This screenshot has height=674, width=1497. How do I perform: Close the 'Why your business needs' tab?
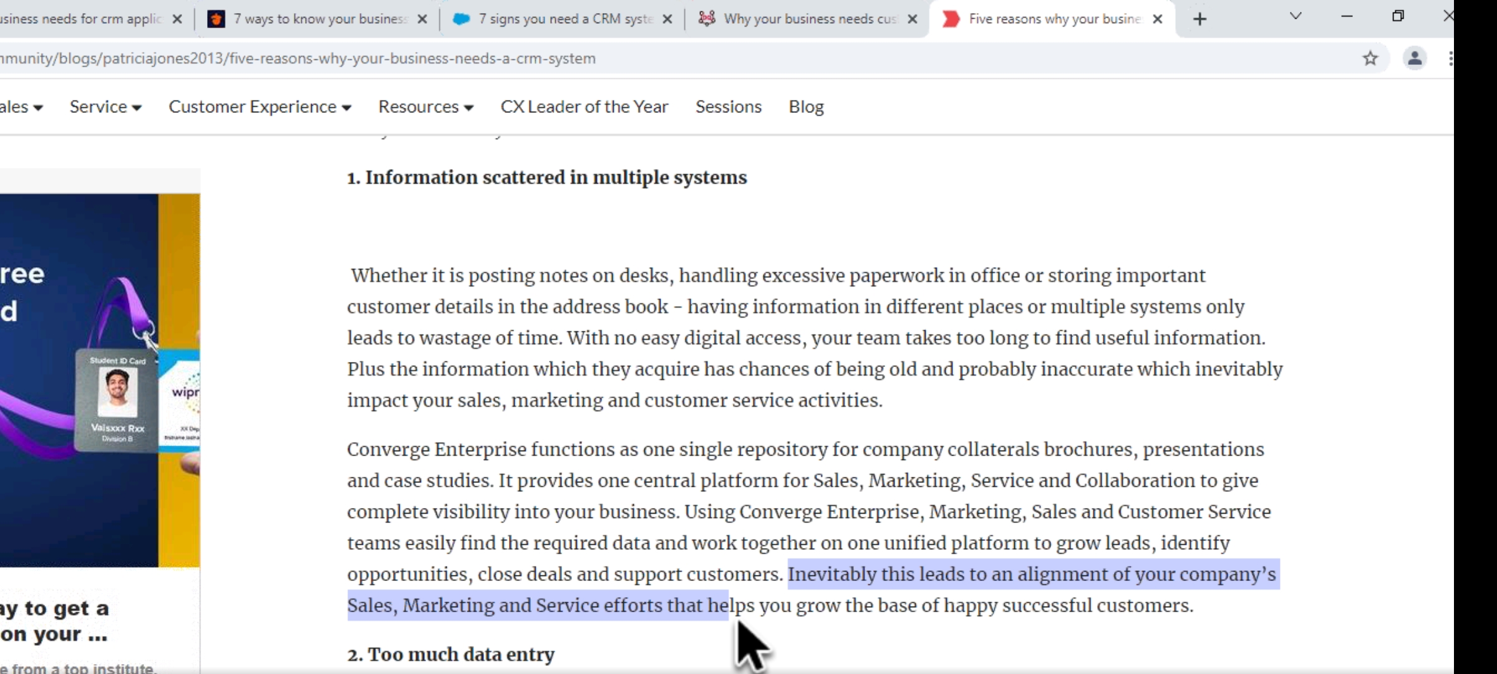click(x=913, y=19)
